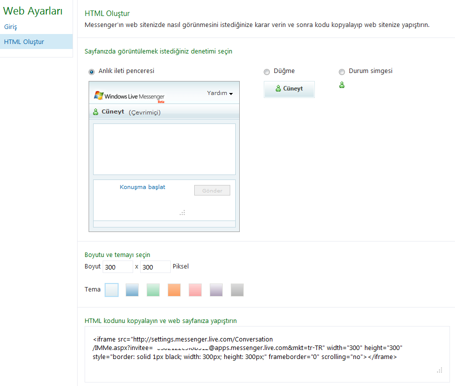This screenshot has width=455, height=386.
Task: Choose the blue theme swatch
Action: 132,290
